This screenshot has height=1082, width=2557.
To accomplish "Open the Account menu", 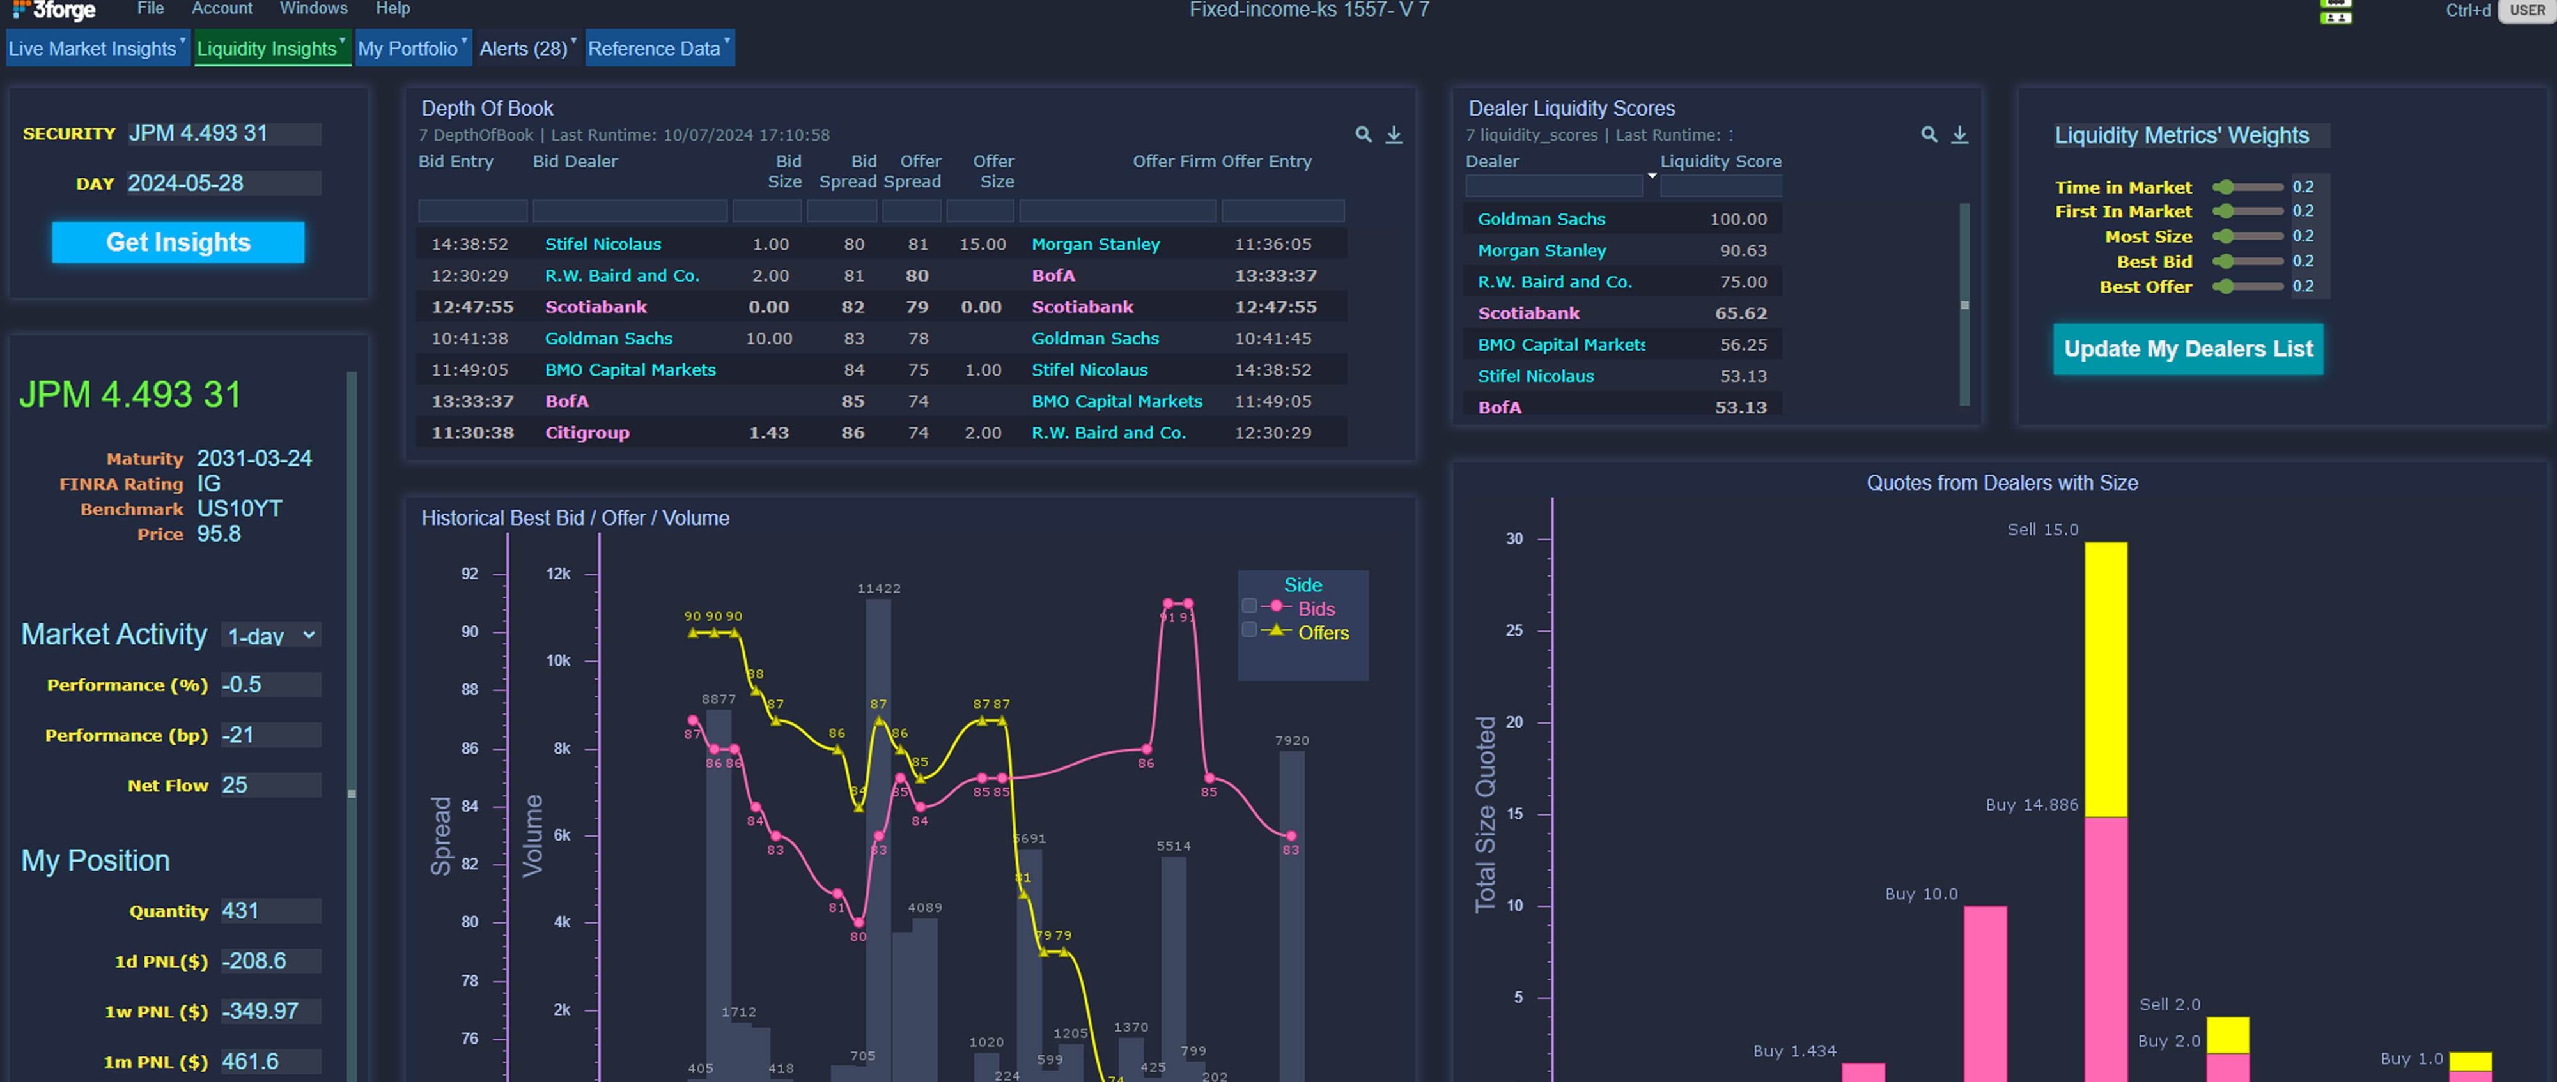I will [x=221, y=9].
